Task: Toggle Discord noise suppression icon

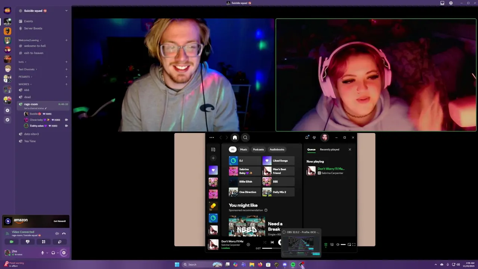Action: pyautogui.click(x=57, y=234)
